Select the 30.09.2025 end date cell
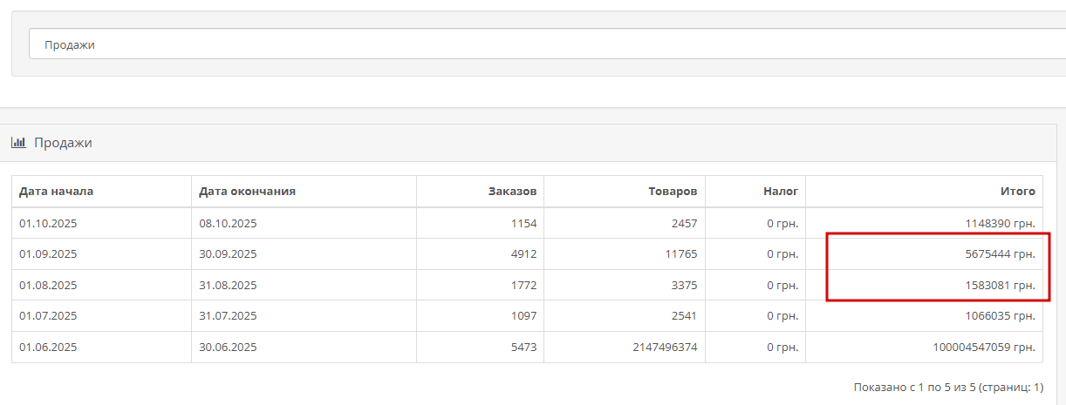Screen dimensions: 1066x405 (228, 254)
